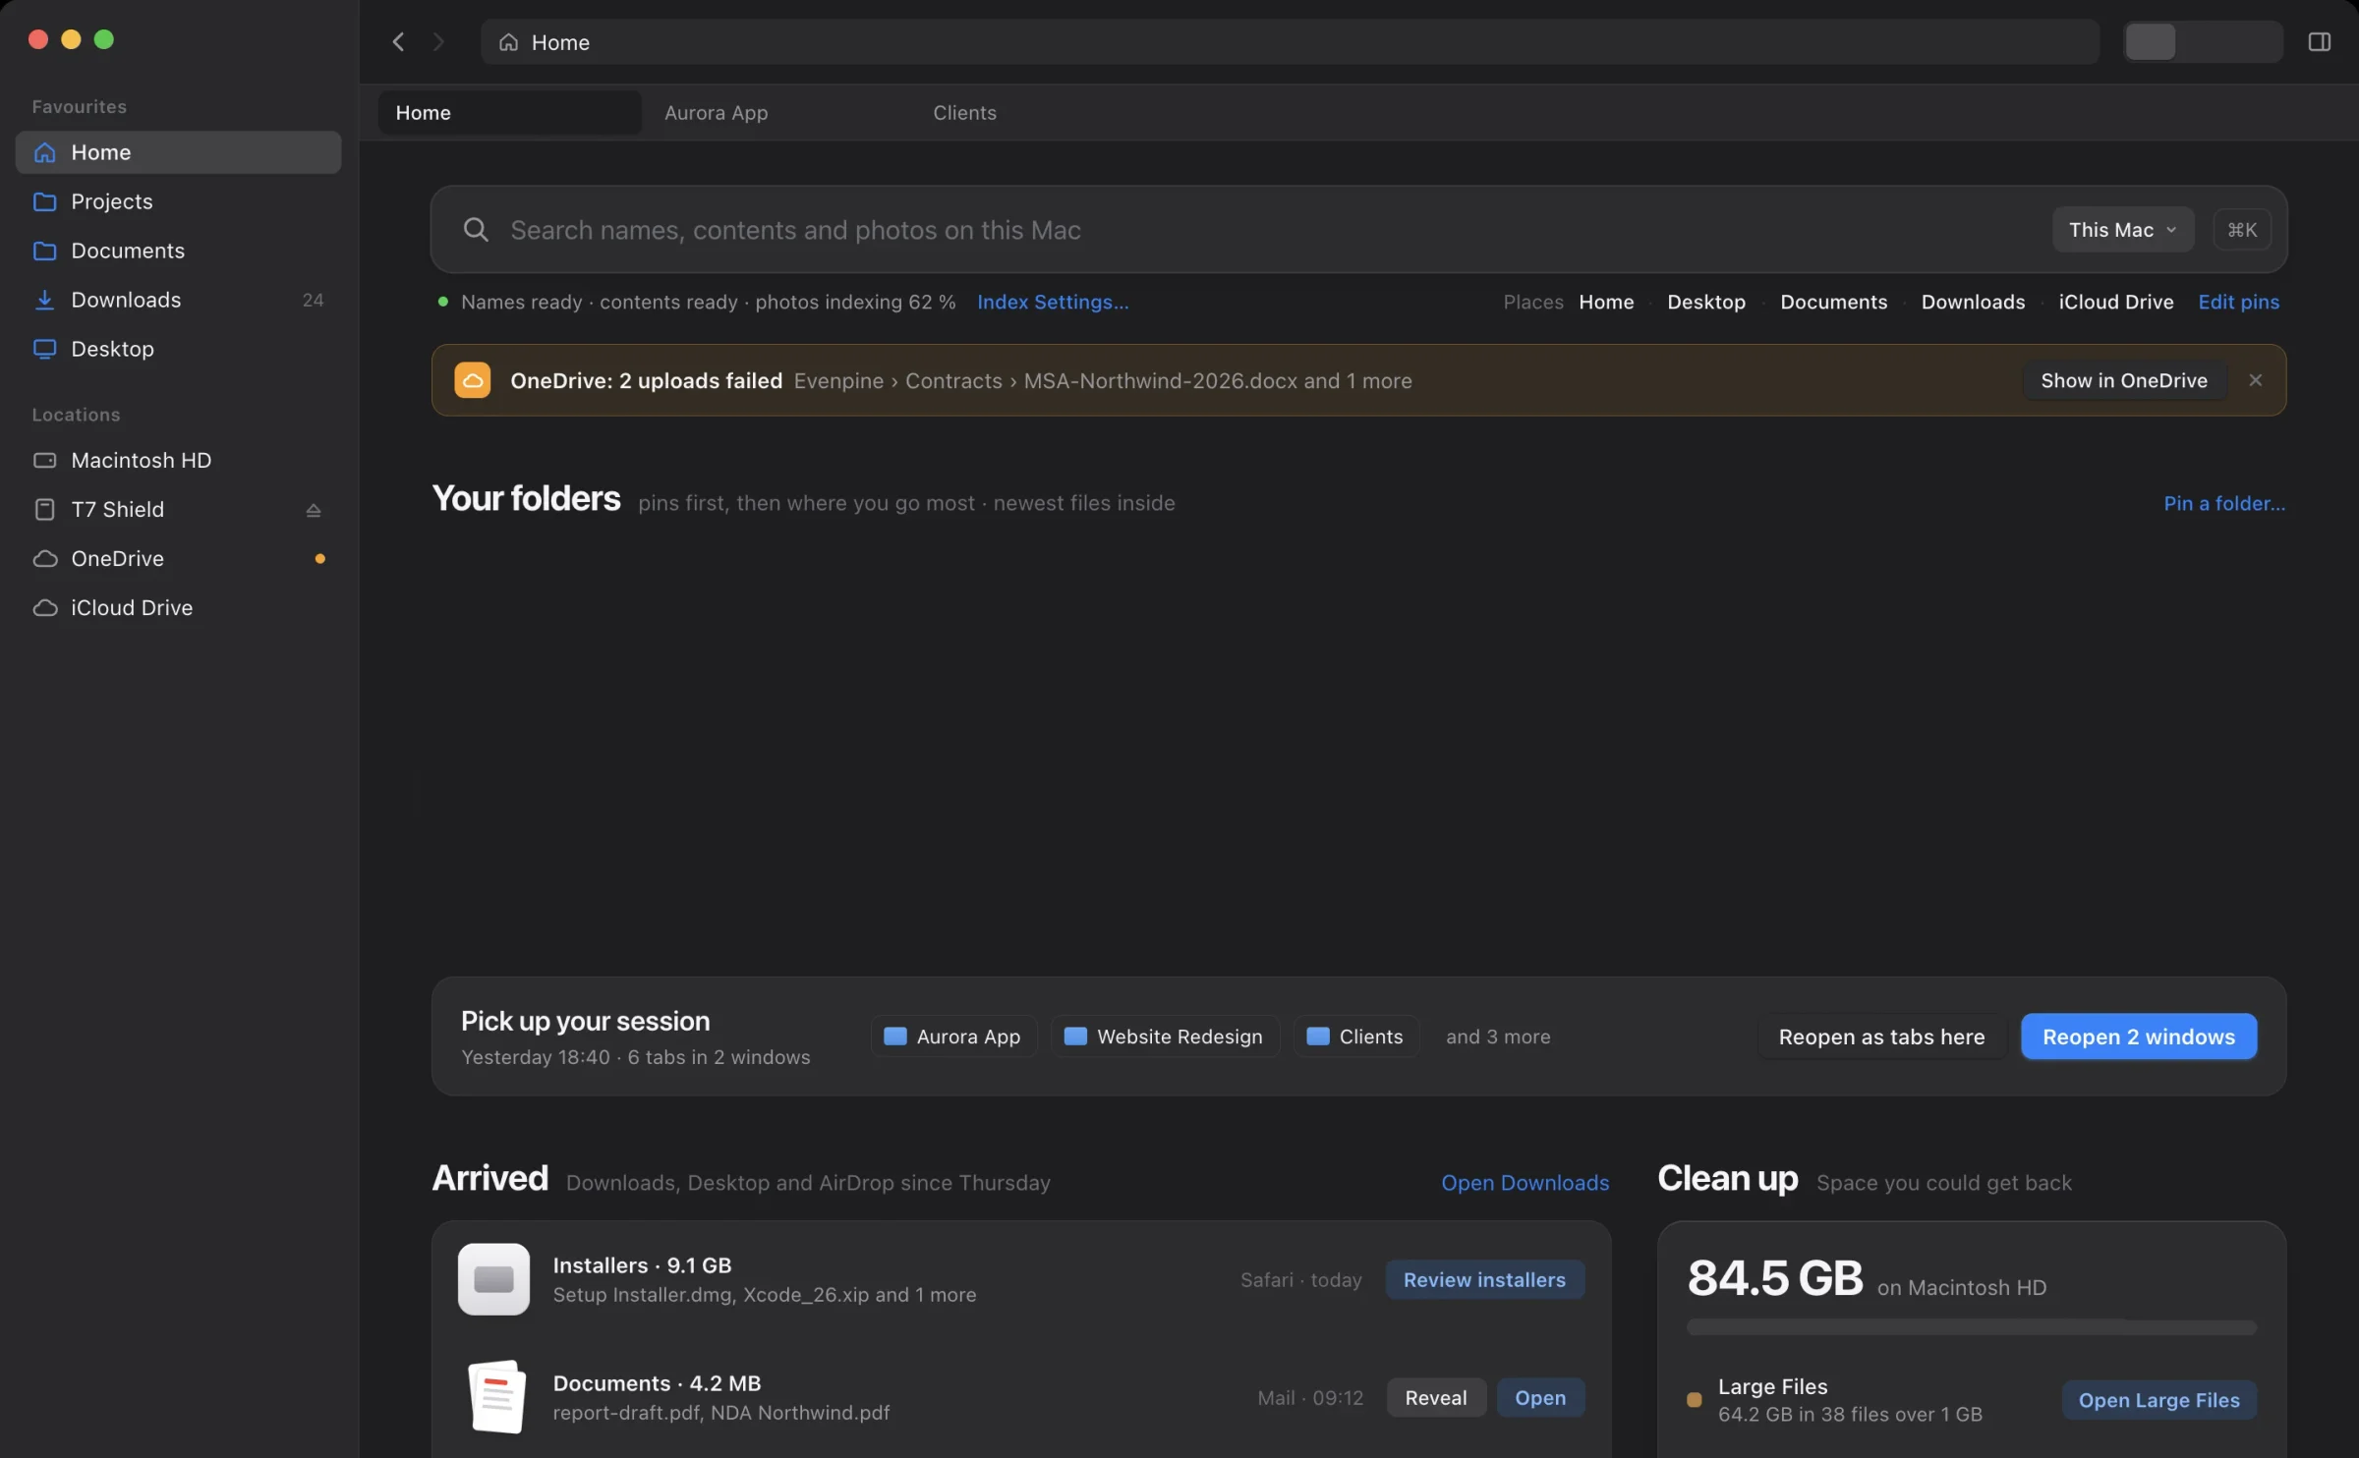Click the ⌘K shortcut badge

(x=2242, y=230)
